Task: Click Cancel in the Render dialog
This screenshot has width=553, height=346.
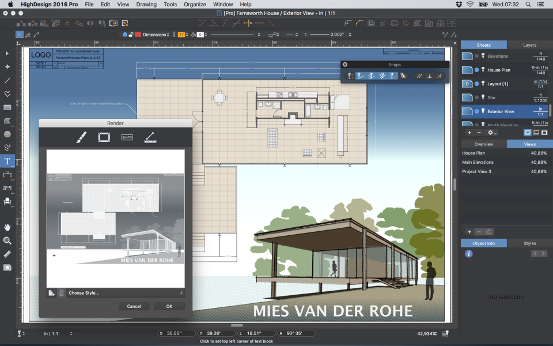Action: click(x=134, y=306)
